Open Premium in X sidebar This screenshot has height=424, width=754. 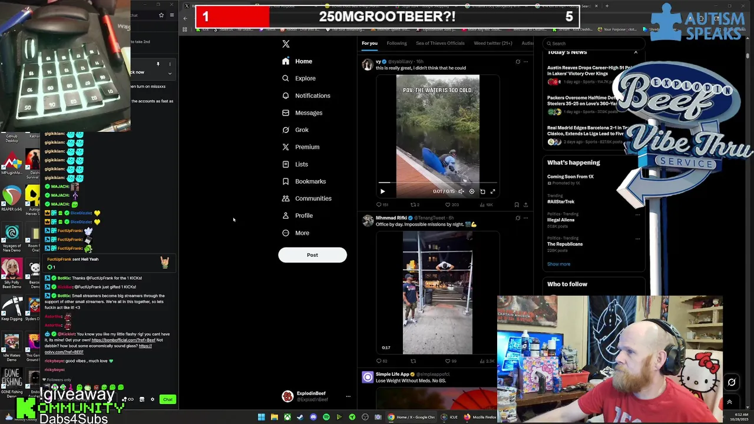[300, 147]
